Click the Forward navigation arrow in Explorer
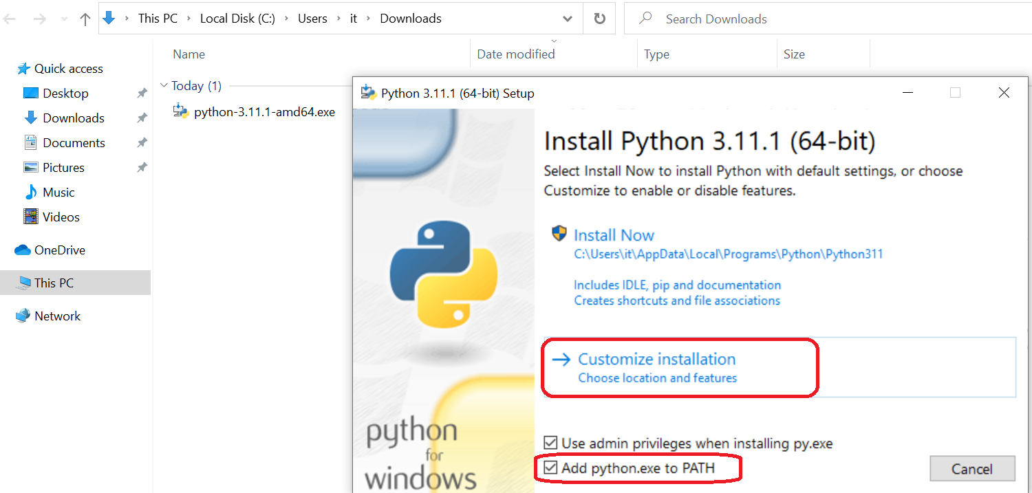 [40, 19]
